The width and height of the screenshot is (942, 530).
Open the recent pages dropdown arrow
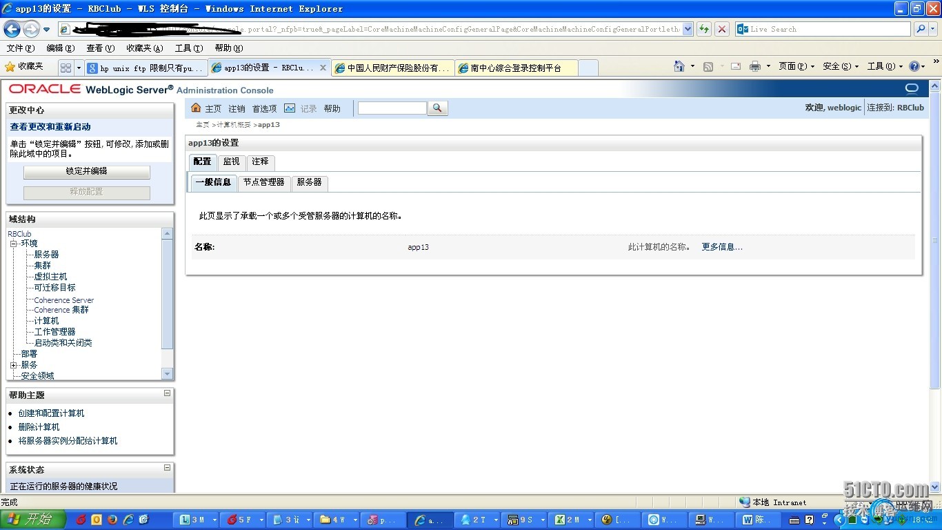pos(47,30)
